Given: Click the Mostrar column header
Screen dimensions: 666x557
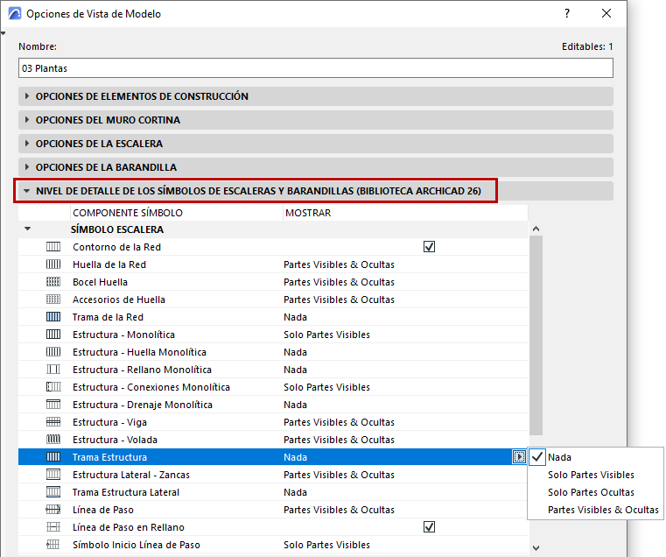Looking at the screenshot, I should point(405,213).
